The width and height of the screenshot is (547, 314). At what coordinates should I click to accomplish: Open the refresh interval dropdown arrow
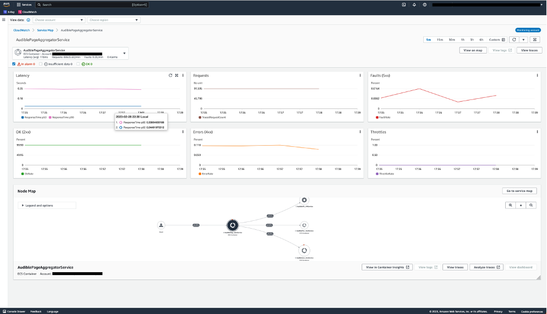pyautogui.click(x=523, y=40)
